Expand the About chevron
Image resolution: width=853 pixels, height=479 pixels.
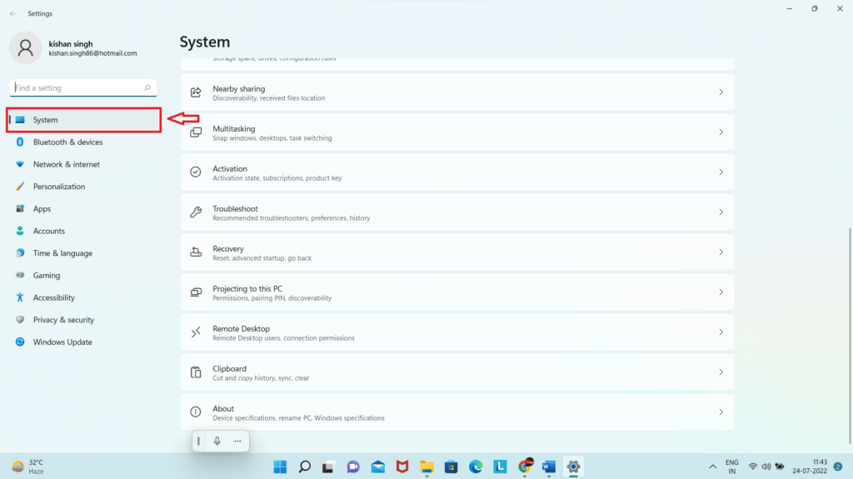point(721,412)
